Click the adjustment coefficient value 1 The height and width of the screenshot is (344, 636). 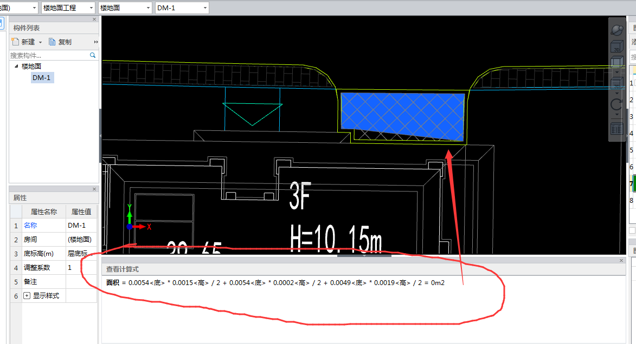click(81, 268)
